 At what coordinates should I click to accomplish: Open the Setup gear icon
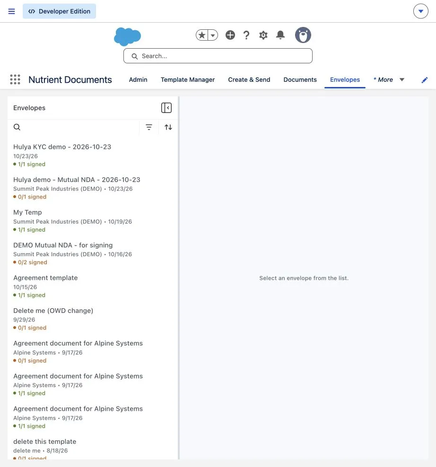(x=263, y=35)
